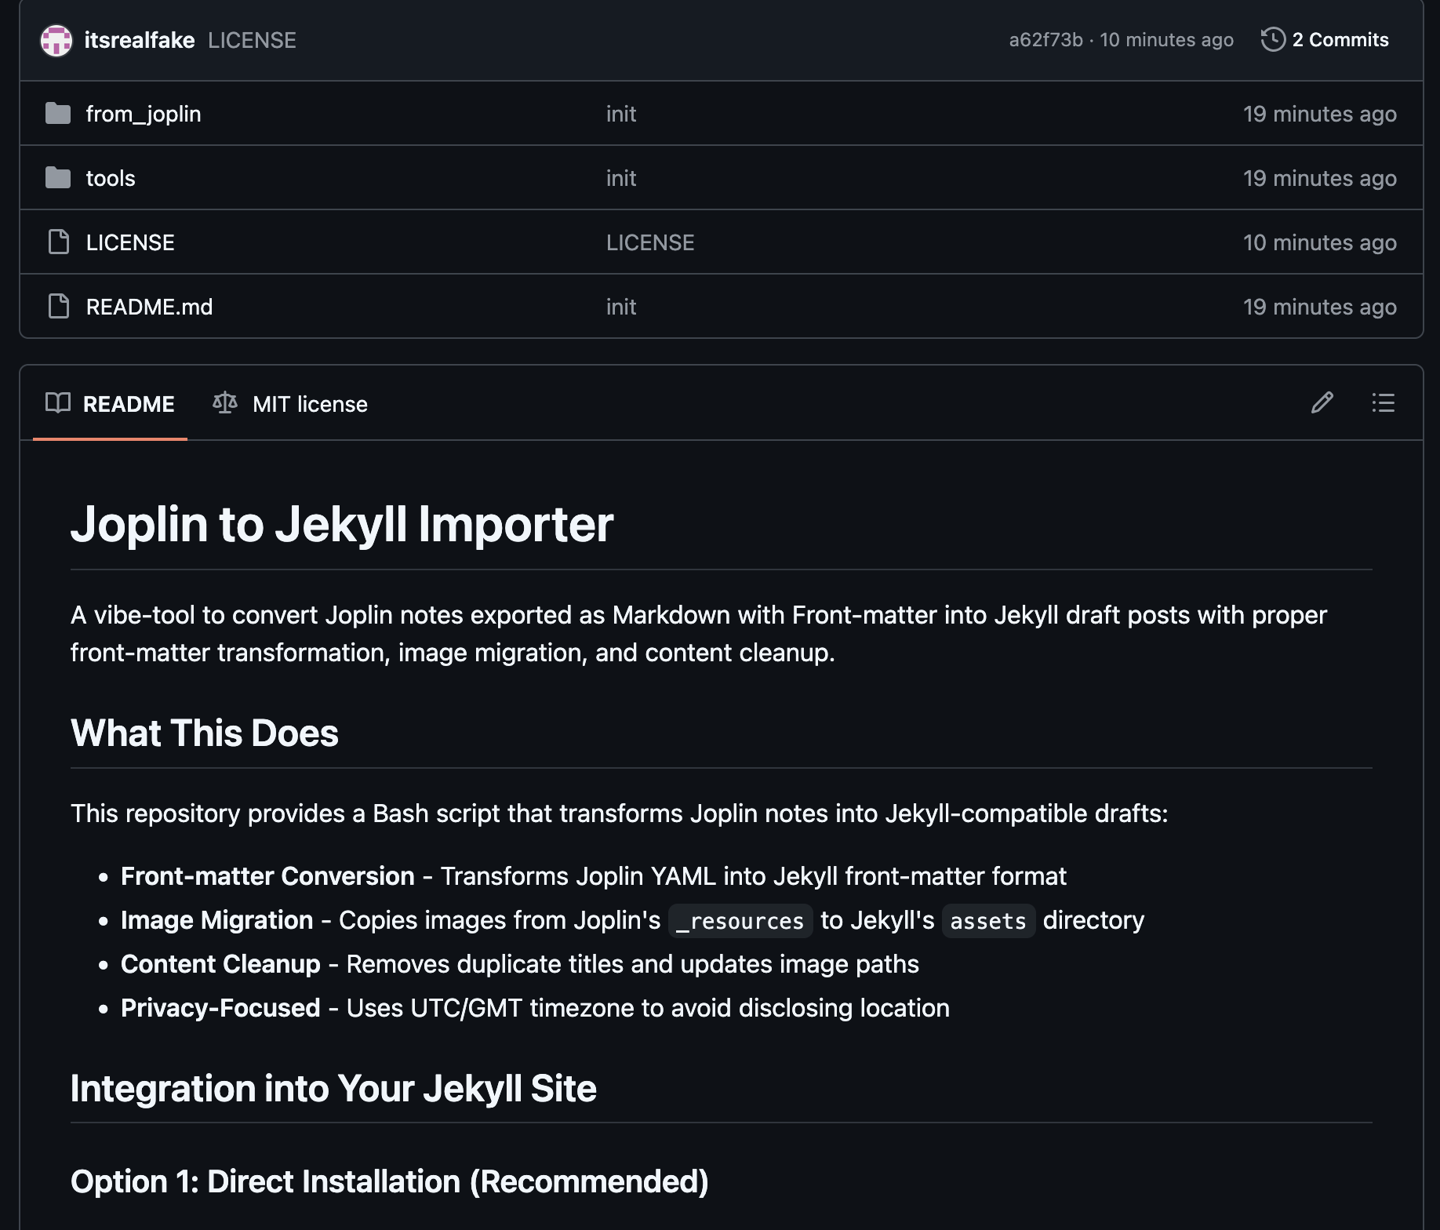The image size is (1440, 1230).
Task: Open the commit history clock icon
Action: point(1272,39)
